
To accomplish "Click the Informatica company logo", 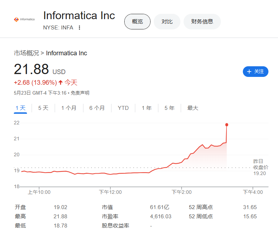I will (24, 19).
